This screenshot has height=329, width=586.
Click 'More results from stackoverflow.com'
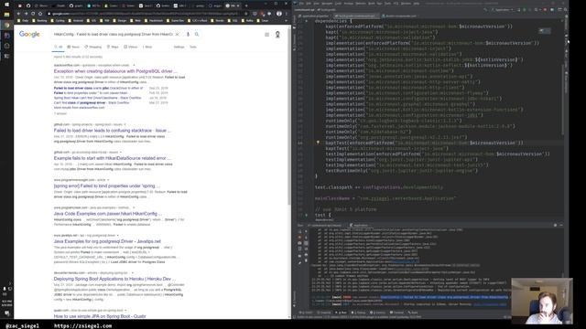(80, 108)
